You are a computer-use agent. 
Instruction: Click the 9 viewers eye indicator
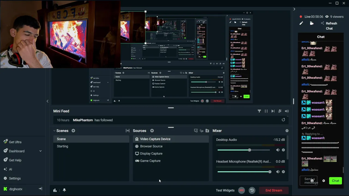point(335,17)
